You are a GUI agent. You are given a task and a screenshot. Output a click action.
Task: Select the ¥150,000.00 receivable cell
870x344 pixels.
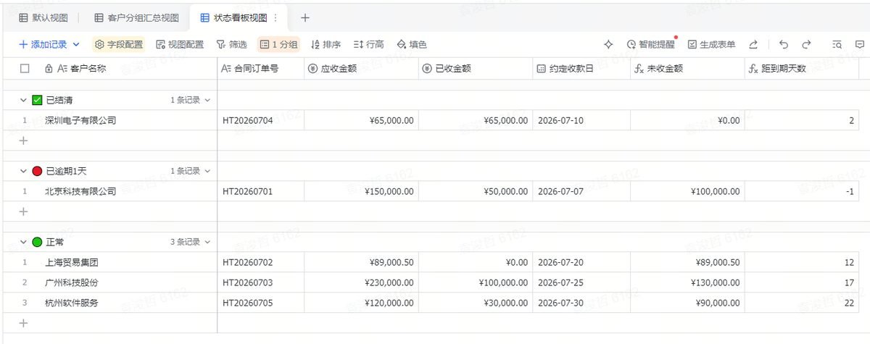pyautogui.click(x=361, y=191)
